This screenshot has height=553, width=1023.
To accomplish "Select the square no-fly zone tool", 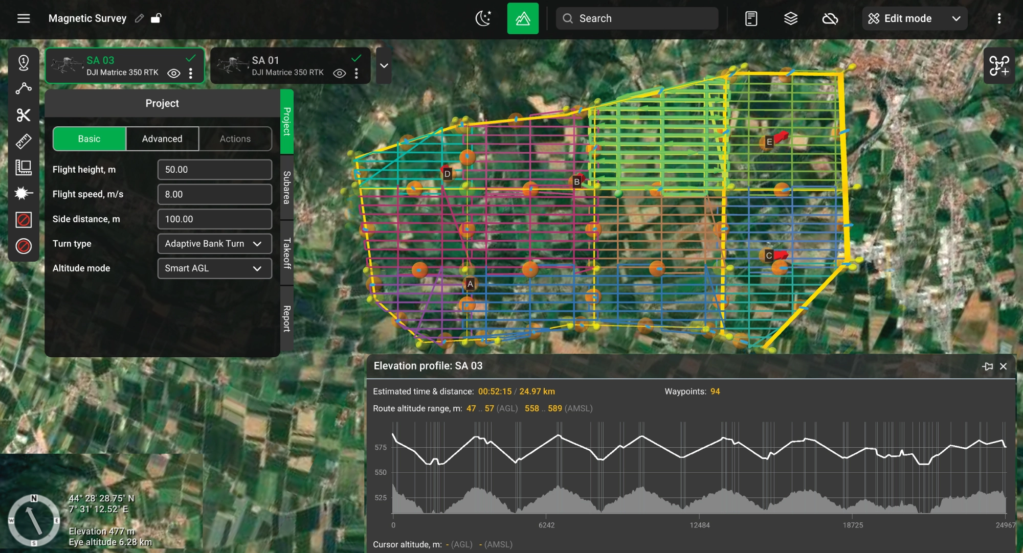I will tap(24, 220).
